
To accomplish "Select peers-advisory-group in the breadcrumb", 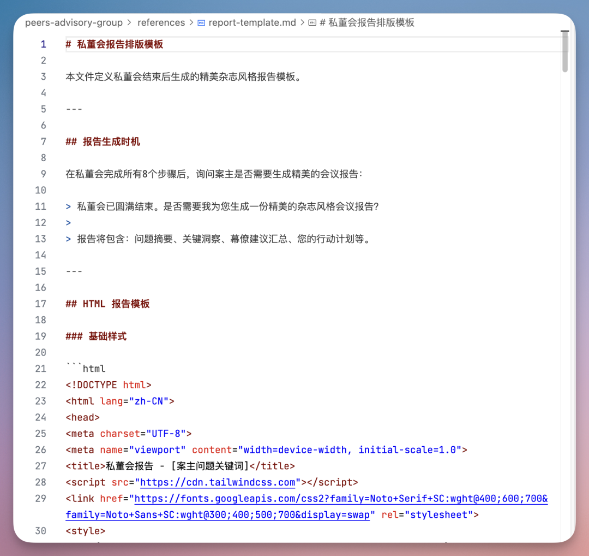I will (x=74, y=22).
